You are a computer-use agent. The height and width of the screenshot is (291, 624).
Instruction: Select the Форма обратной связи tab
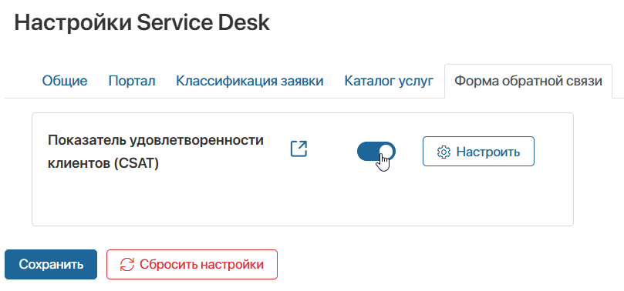(528, 81)
